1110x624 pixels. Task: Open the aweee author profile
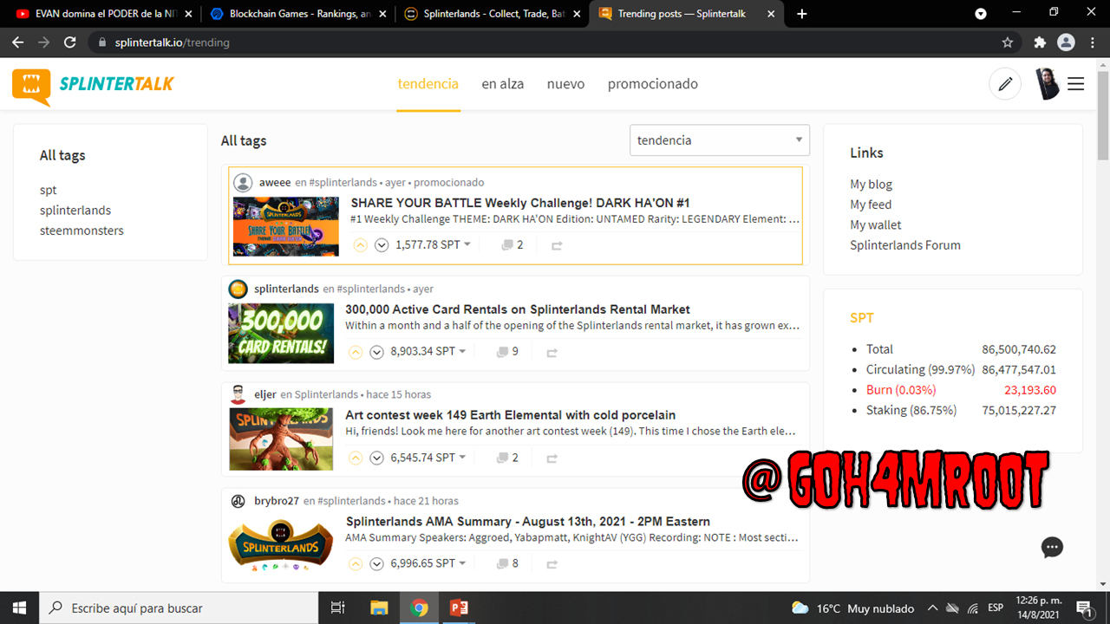274,183
